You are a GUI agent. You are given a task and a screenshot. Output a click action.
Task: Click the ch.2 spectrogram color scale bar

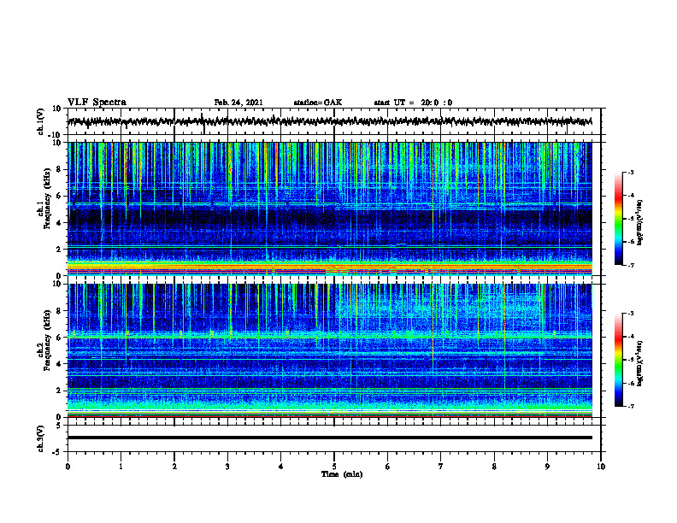click(618, 360)
